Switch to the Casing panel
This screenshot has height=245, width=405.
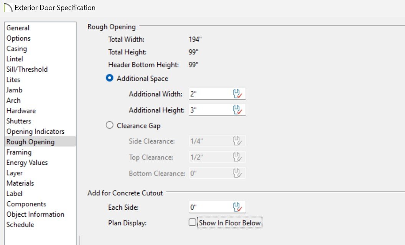tap(16, 49)
